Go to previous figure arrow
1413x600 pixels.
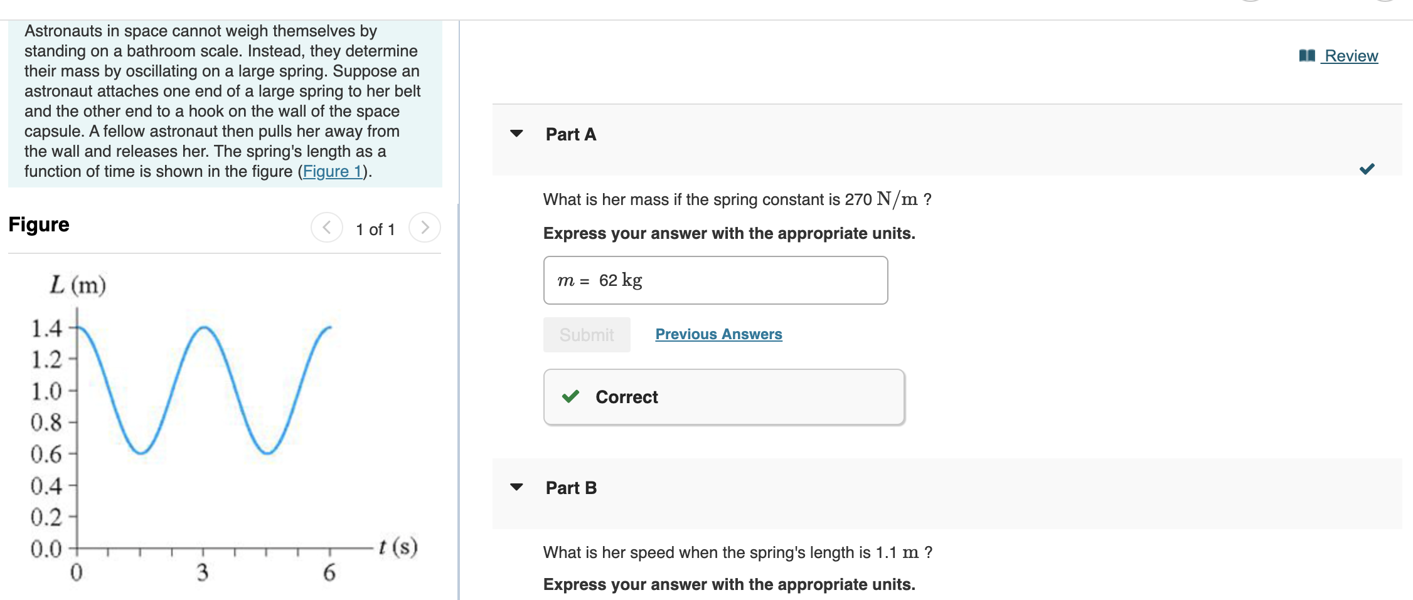(x=327, y=227)
